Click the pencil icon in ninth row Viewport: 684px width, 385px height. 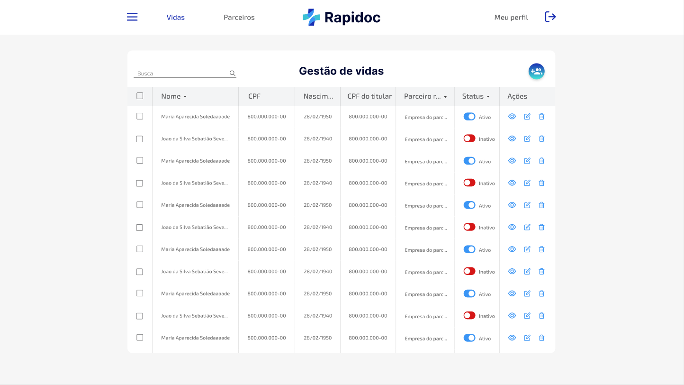527,293
